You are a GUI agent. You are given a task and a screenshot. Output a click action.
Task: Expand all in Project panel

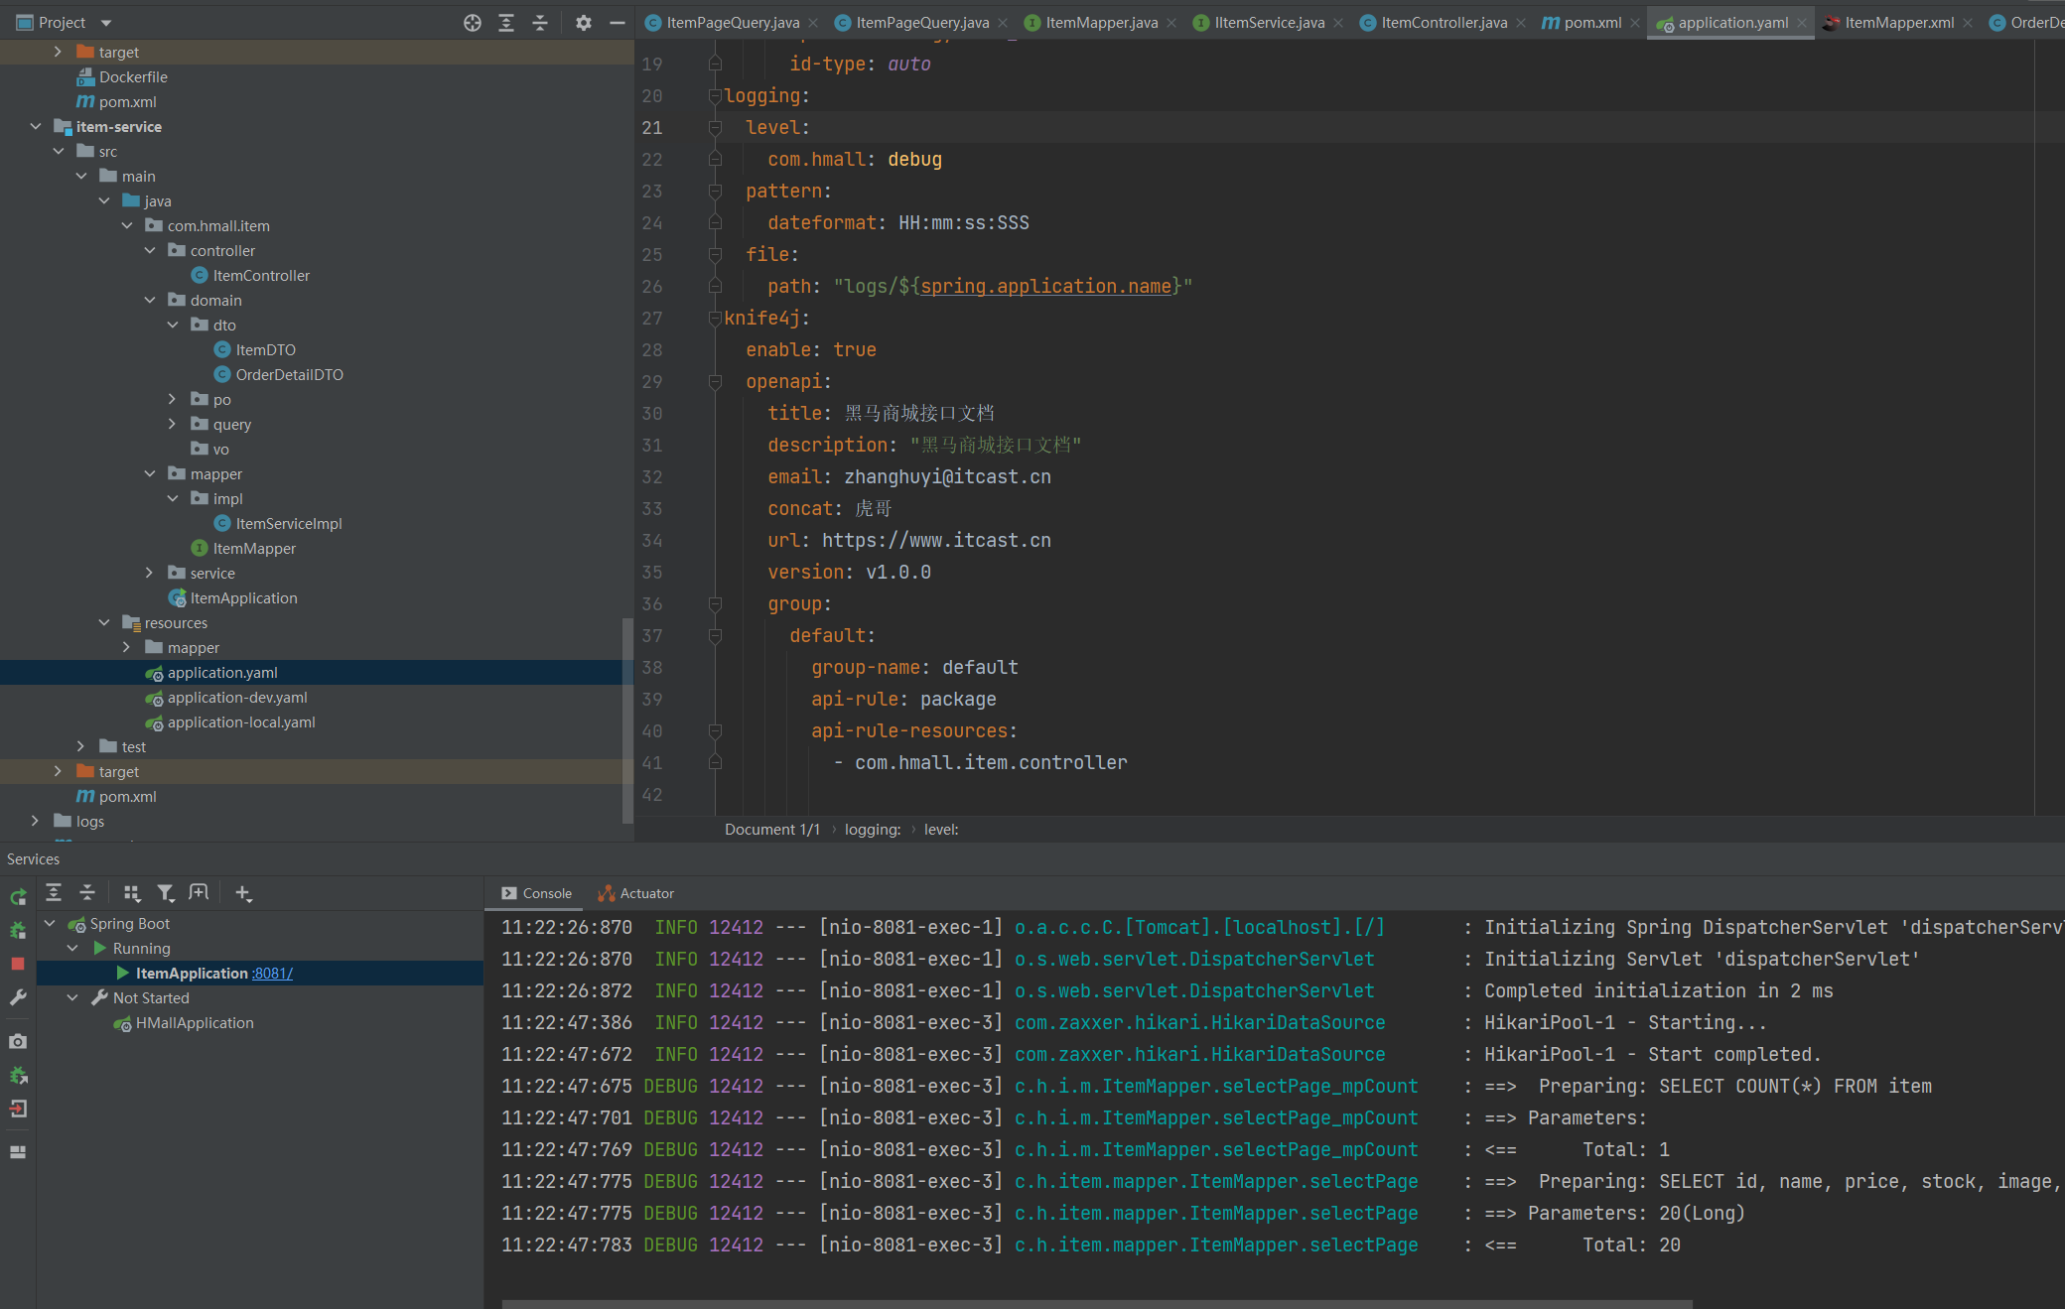click(506, 23)
